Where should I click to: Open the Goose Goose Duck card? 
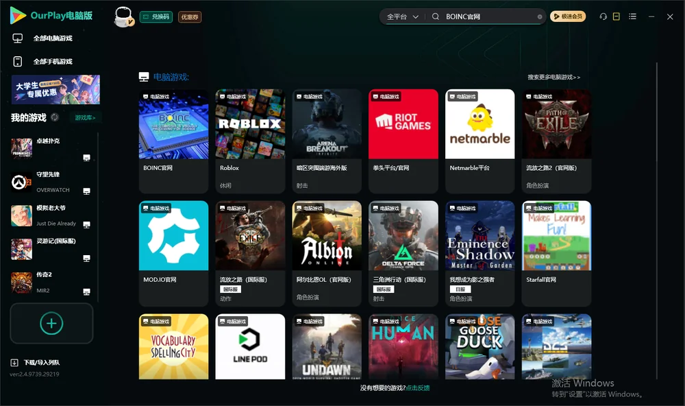click(x=480, y=346)
